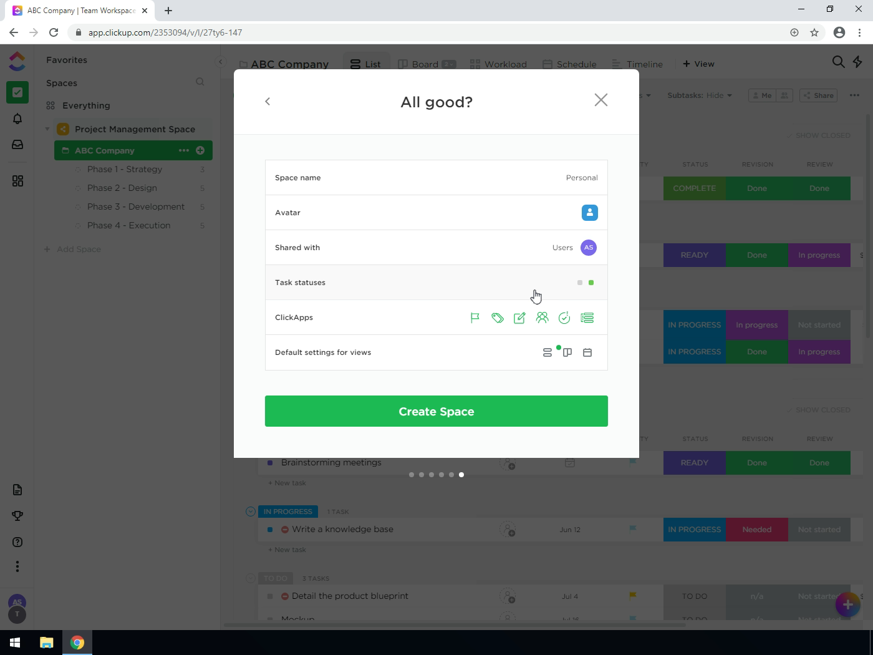Open the Automations lightning bolt icon

coord(858,61)
